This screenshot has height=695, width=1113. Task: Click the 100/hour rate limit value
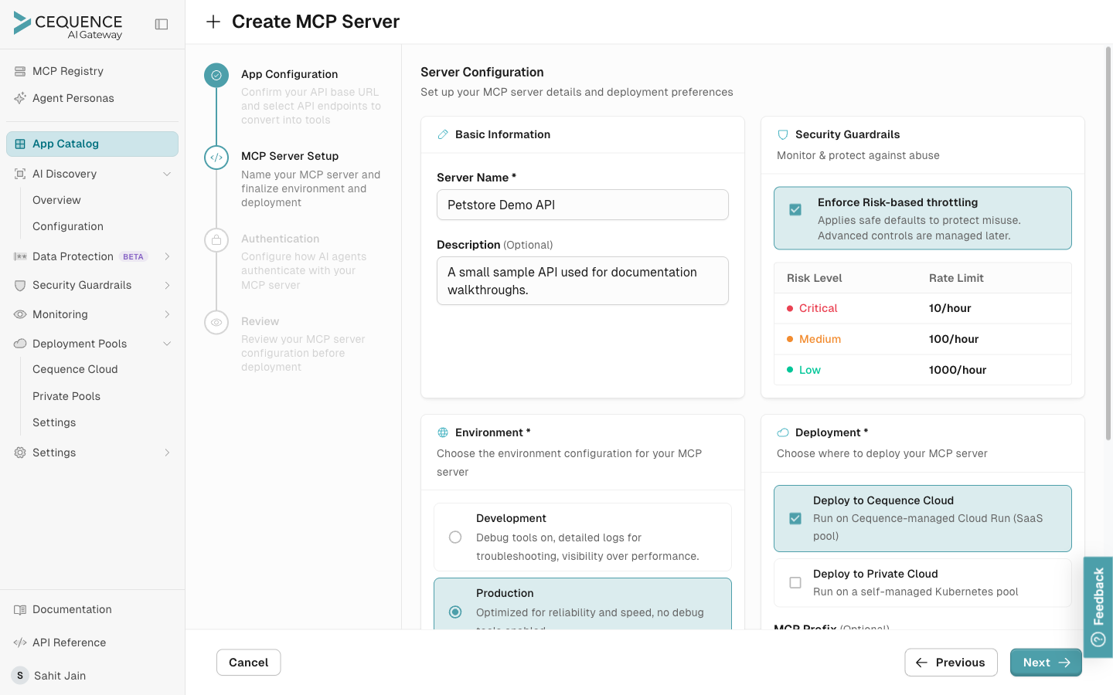click(x=954, y=339)
